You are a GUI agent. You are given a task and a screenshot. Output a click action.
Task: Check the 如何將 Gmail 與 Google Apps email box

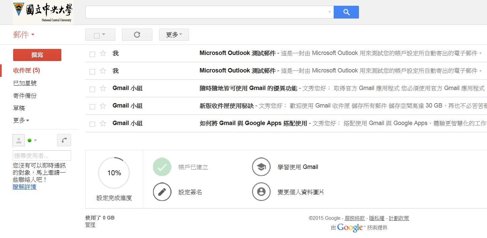pos(92,124)
